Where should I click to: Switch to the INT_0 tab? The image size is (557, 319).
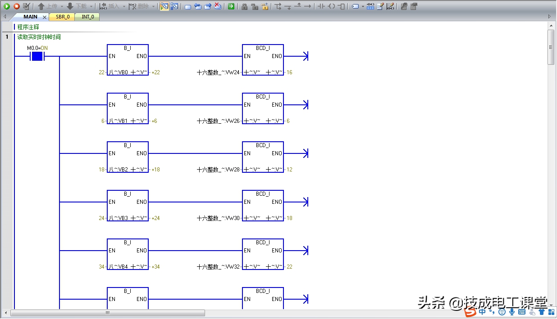(x=88, y=17)
